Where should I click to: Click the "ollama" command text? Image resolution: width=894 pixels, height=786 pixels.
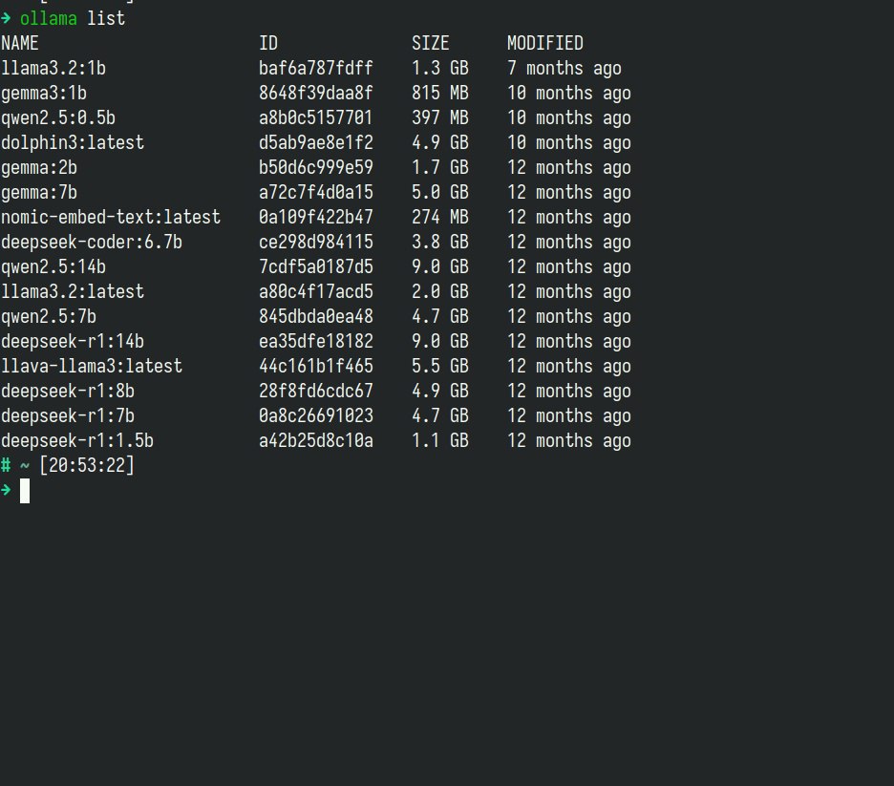tap(49, 18)
